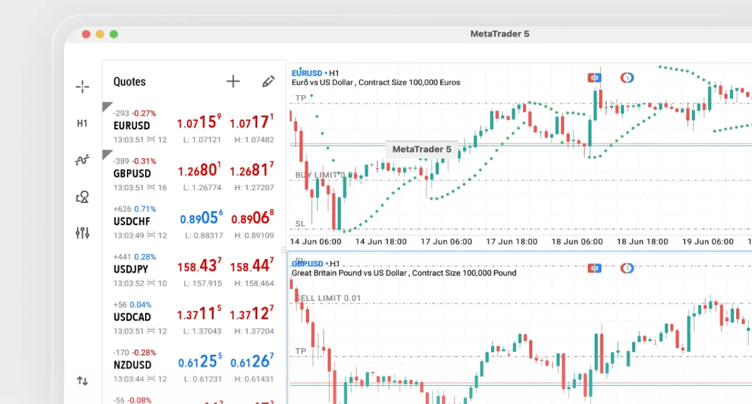Select the crosshair tool in sidebar
The image size is (752, 404).
coord(82,87)
